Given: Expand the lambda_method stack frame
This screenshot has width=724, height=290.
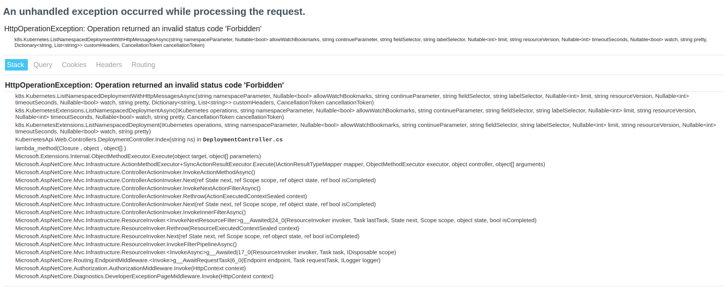Looking at the screenshot, I should (70, 148).
